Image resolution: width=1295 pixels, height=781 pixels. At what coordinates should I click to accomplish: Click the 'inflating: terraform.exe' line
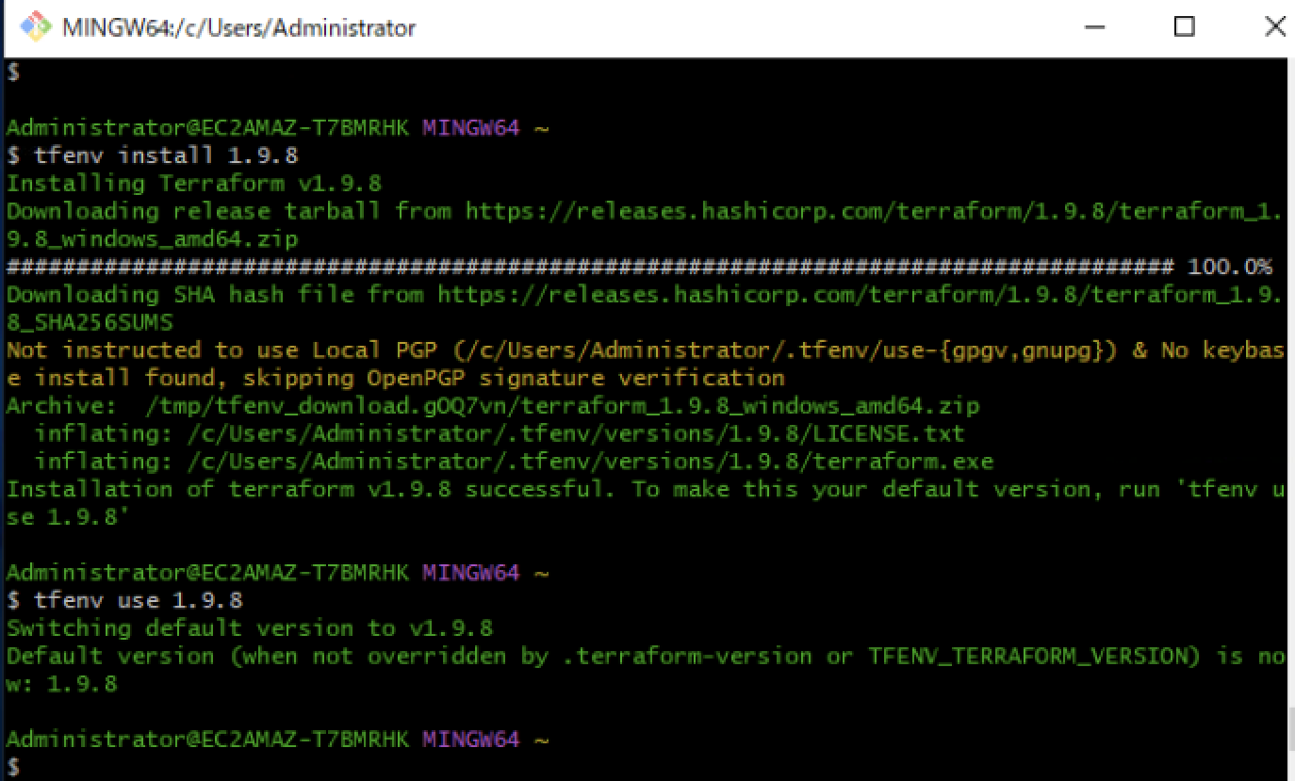[514, 462]
